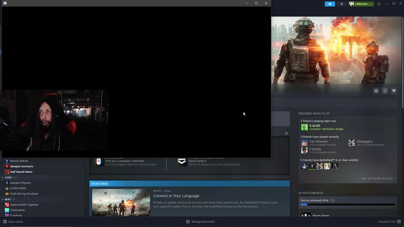Select Half Sword Demo in library list
The image size is (404, 227).
click(21, 172)
